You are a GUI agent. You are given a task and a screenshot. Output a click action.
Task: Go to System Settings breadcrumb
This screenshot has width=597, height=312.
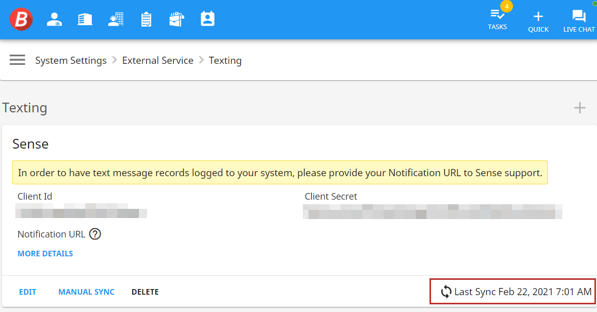point(71,61)
